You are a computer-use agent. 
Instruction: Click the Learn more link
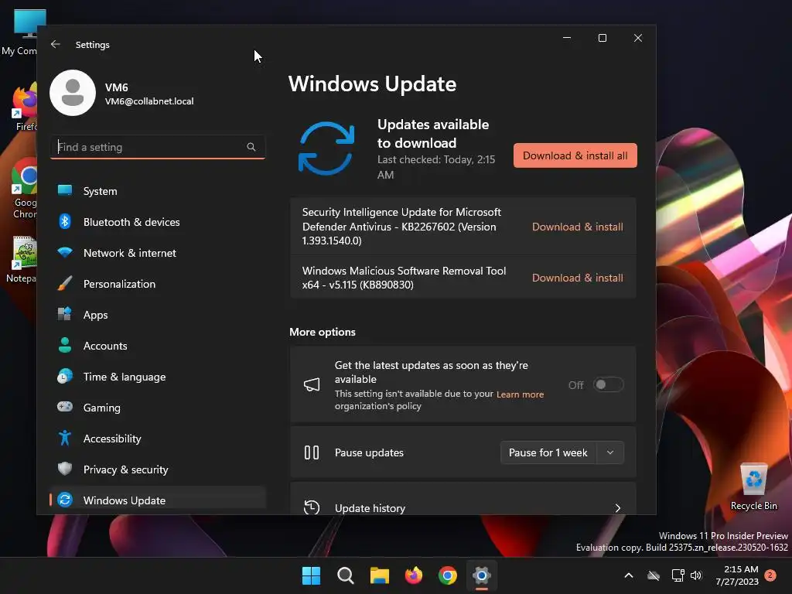[520, 394]
